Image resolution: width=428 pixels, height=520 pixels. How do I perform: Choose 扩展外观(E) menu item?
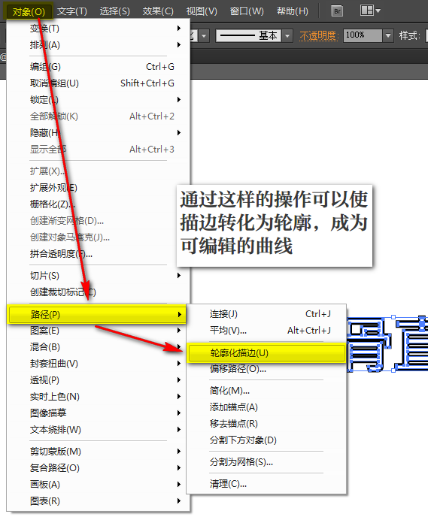tap(99, 188)
